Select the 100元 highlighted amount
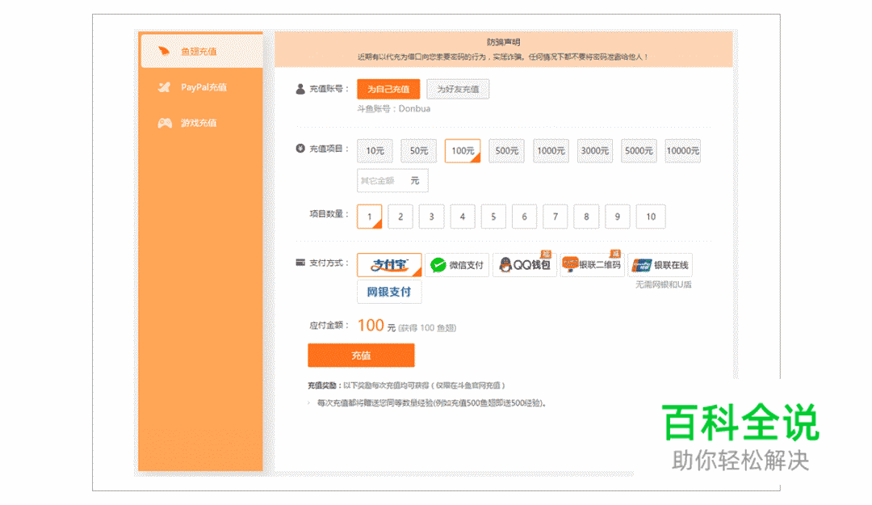Viewport: 872px width, 505px height. tap(462, 151)
